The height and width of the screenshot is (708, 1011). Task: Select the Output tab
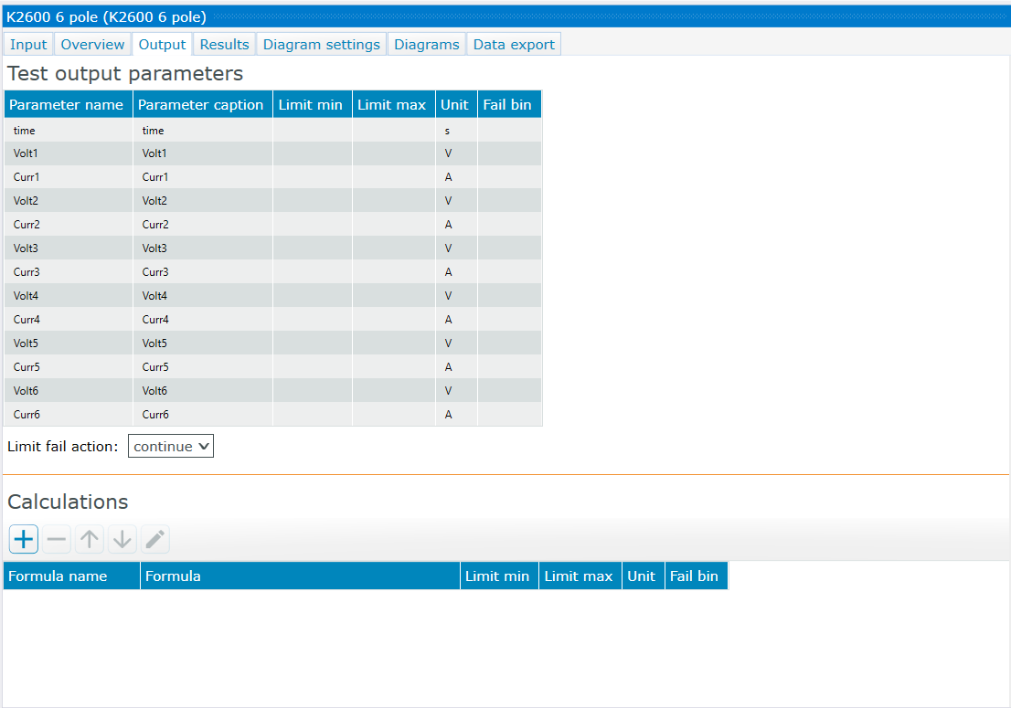click(x=162, y=45)
